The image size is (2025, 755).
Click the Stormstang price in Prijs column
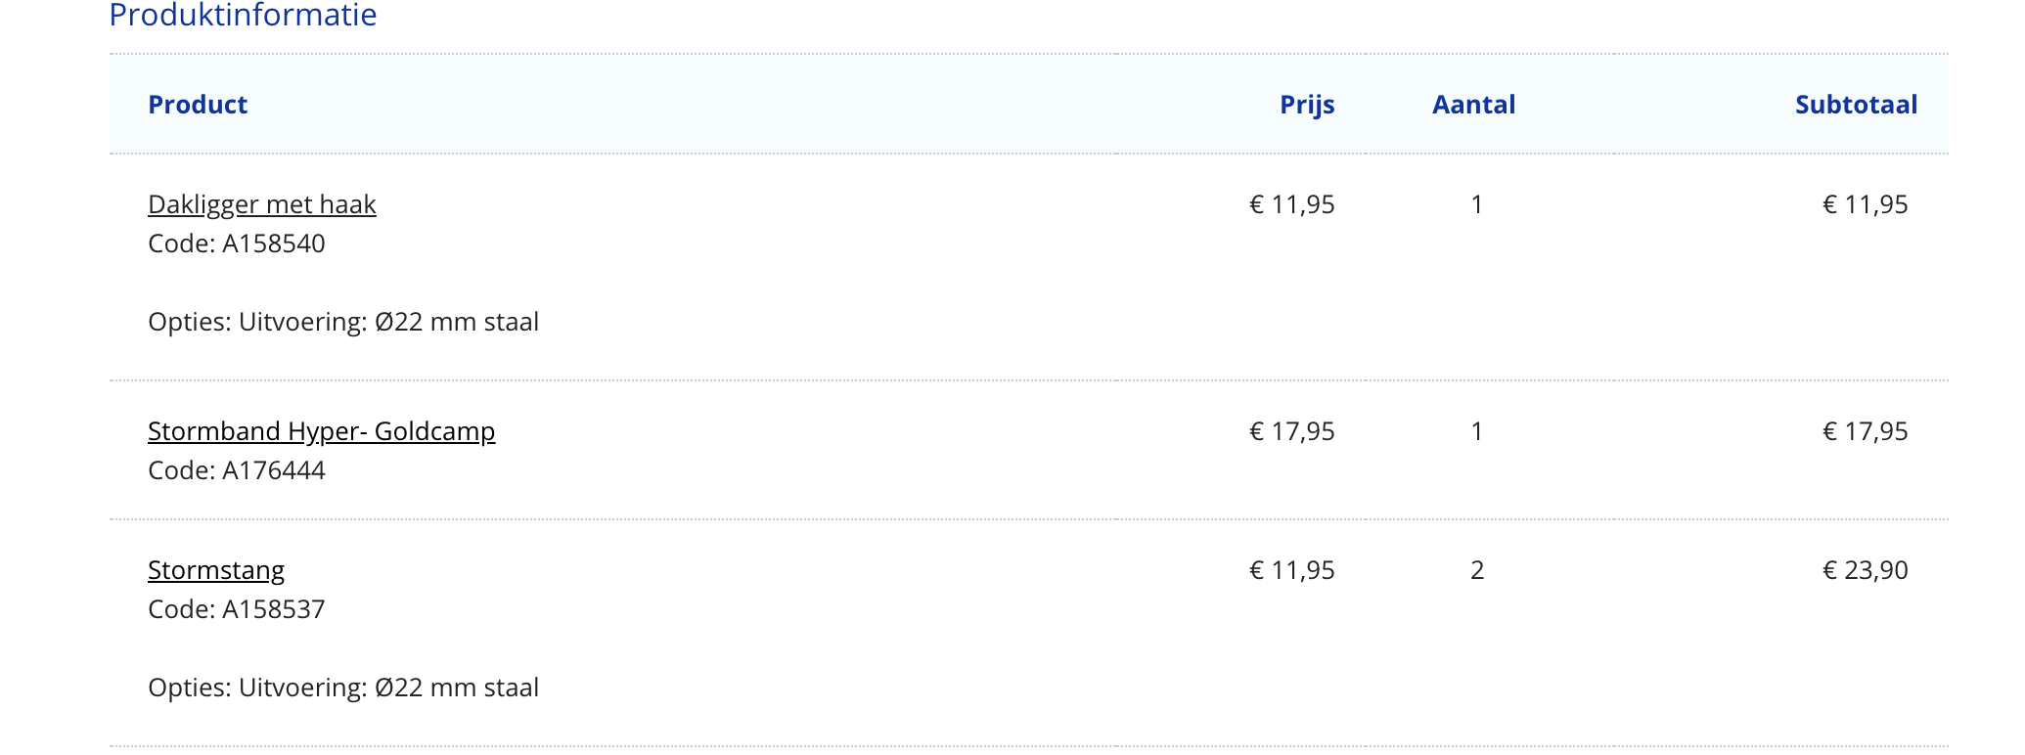[1291, 570]
